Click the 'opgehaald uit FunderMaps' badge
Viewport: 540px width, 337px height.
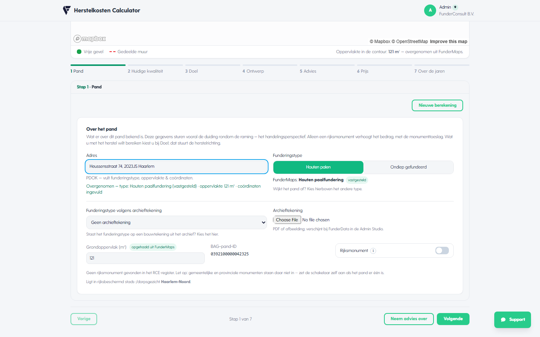point(153,247)
